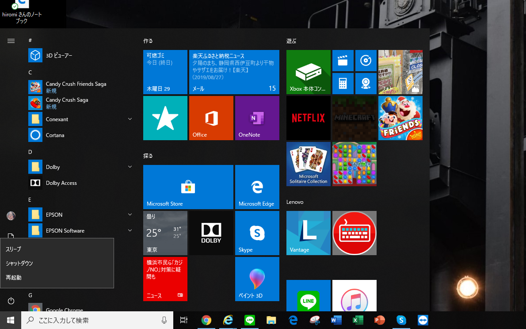Open File Explorer from the taskbar
This screenshot has width=526, height=329.
click(271, 320)
